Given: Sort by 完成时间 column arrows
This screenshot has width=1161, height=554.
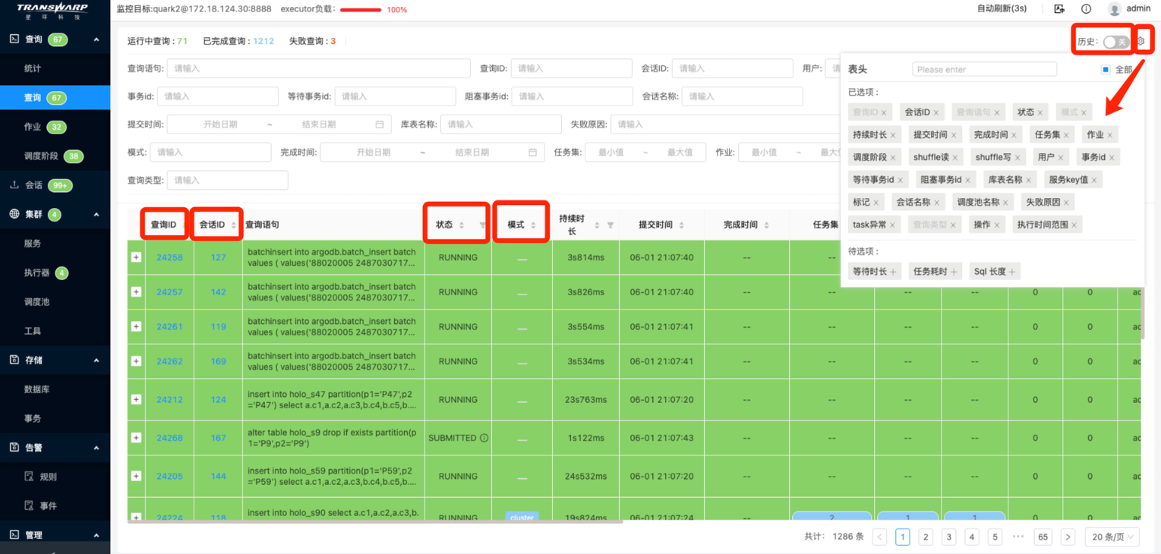Looking at the screenshot, I should [766, 225].
